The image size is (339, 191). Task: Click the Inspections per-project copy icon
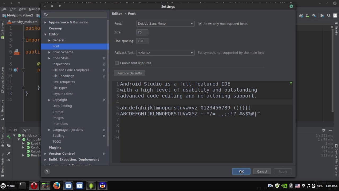coord(104,64)
